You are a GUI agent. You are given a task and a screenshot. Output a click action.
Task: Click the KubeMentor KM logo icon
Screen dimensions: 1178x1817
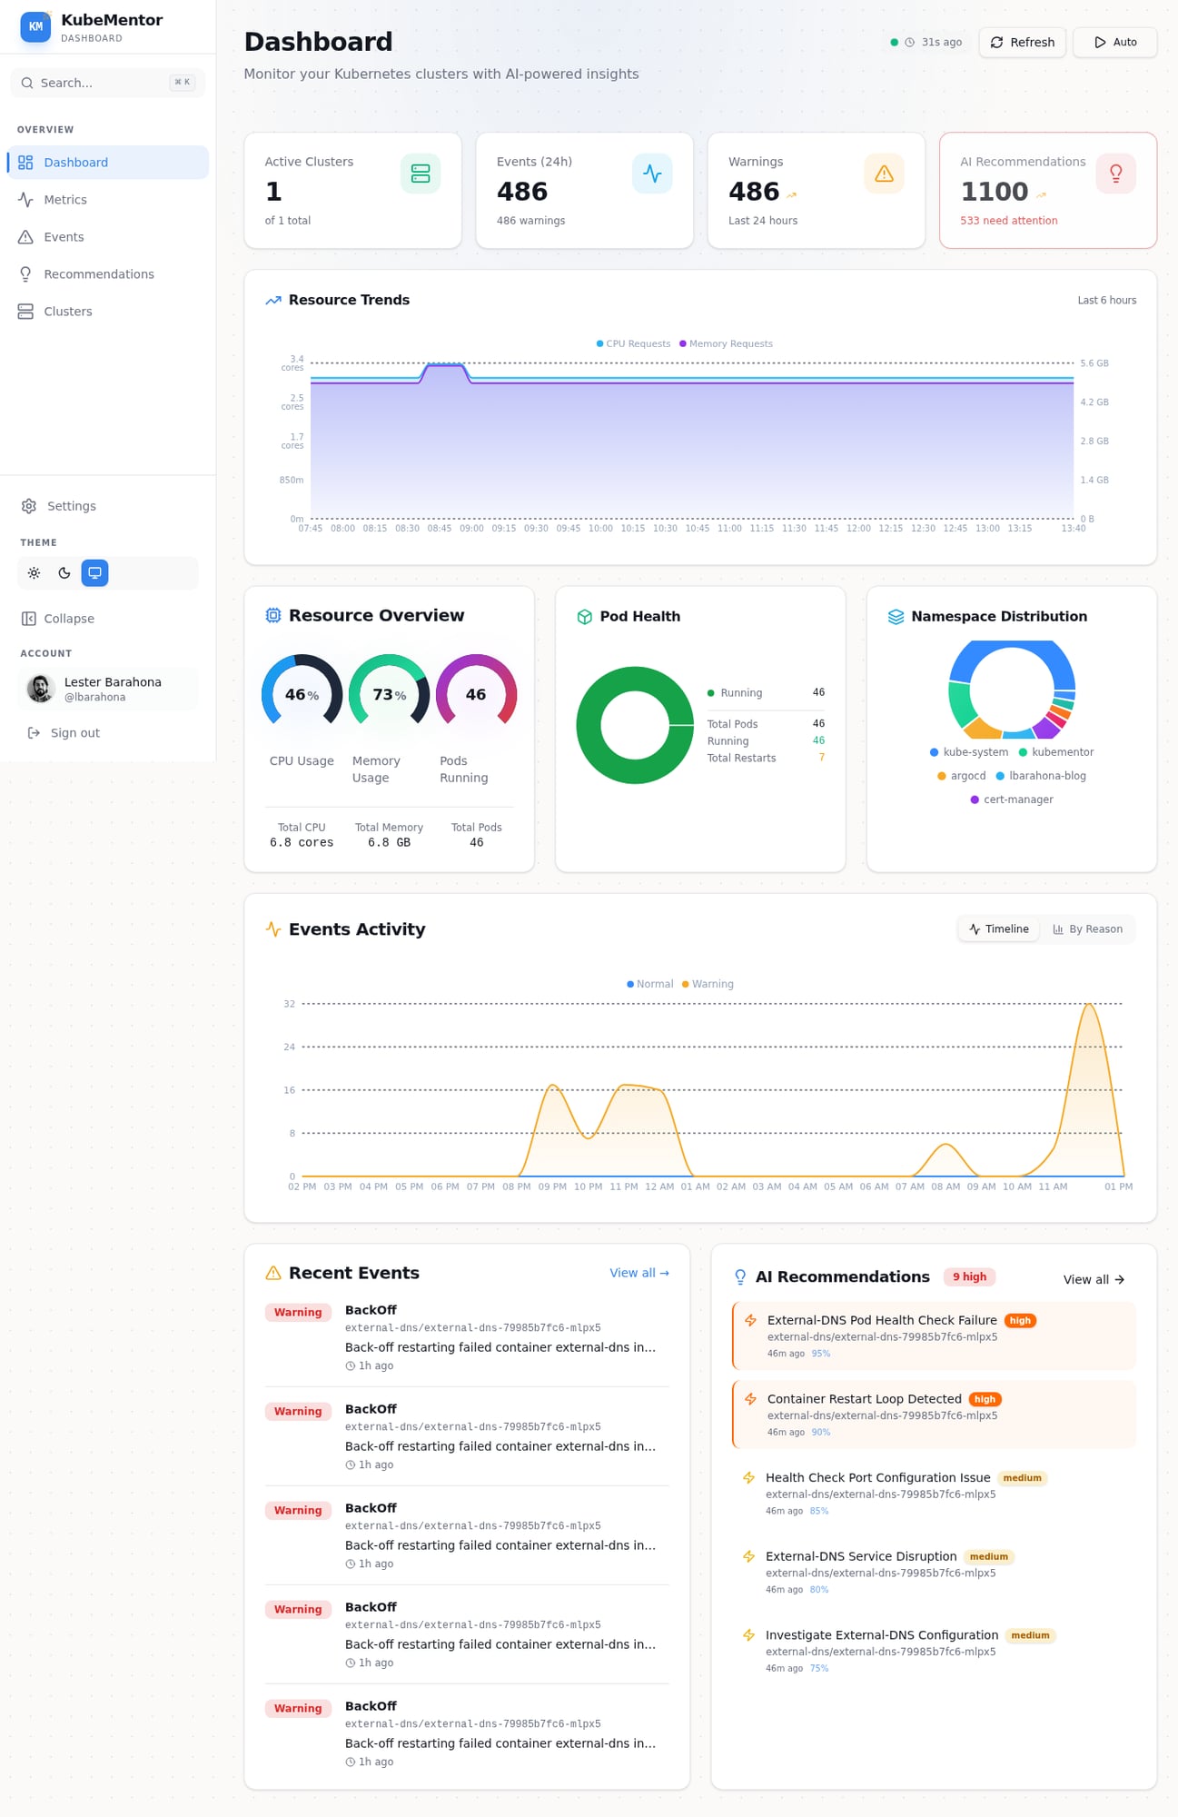35,27
